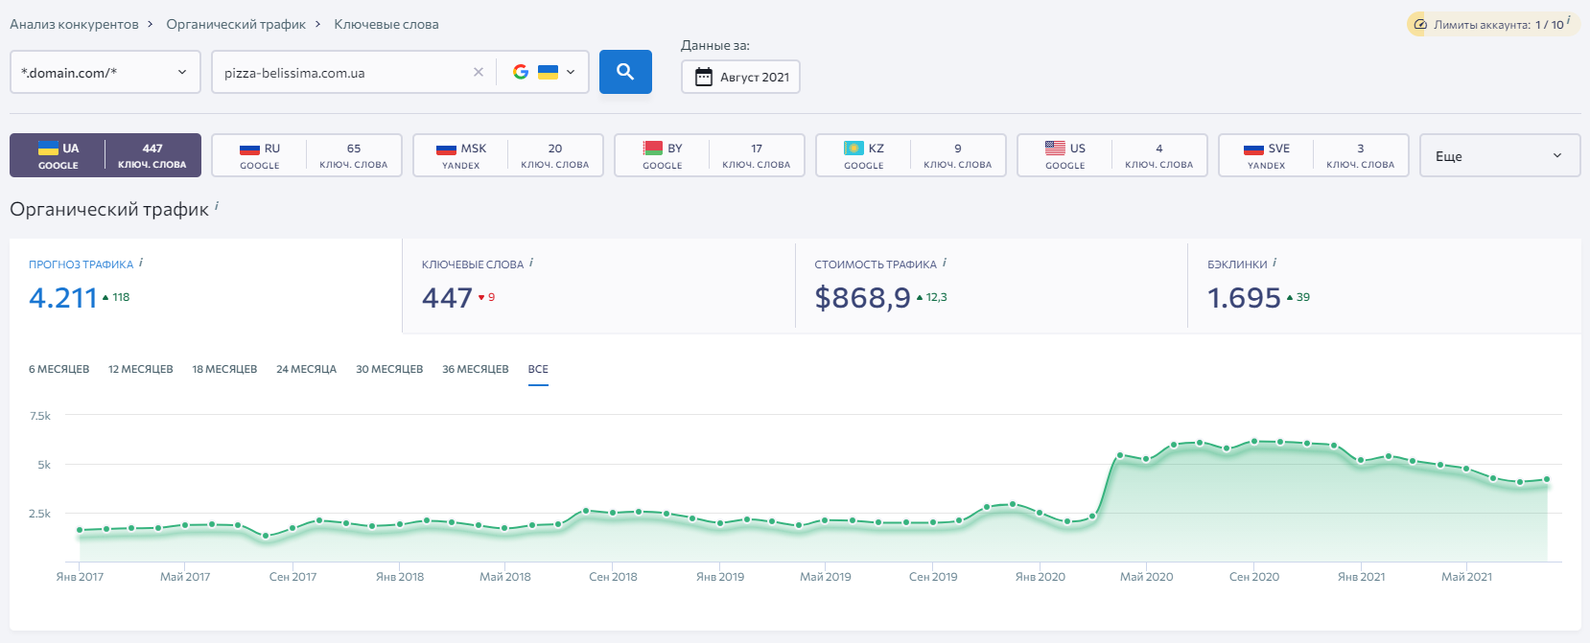
Task: Open Анализ конкурентов breadcrumb link
Action: pyautogui.click(x=74, y=24)
